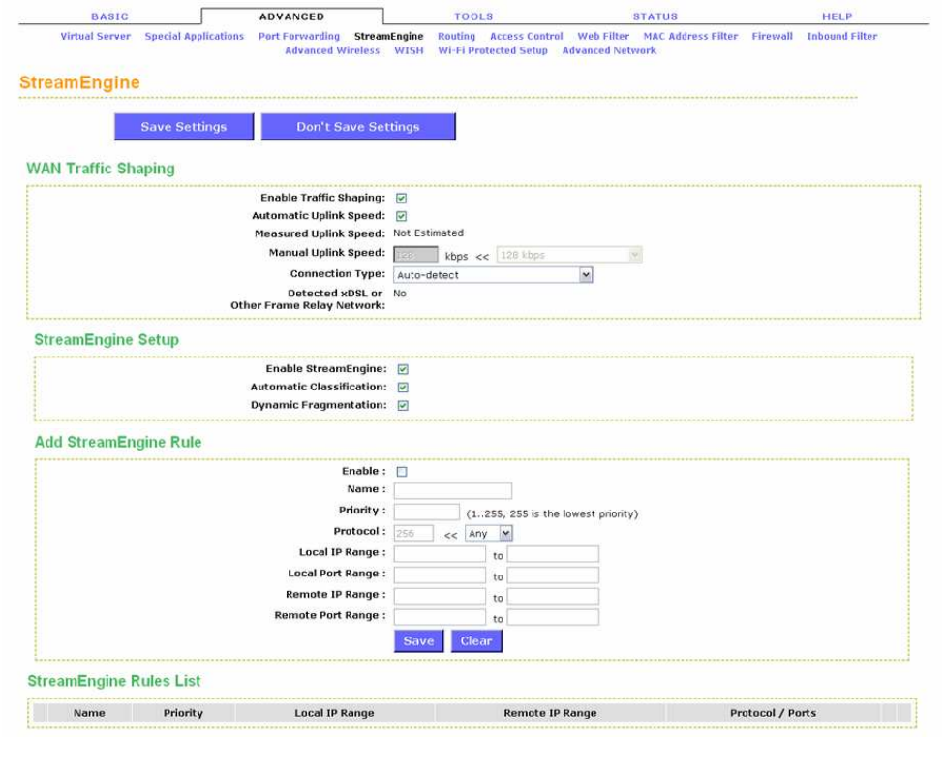Go to WISH page
945x777 pixels.
click(409, 50)
